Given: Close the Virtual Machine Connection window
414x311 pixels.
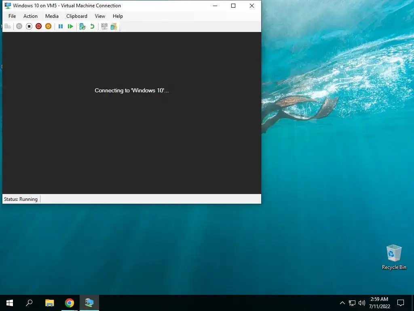Looking at the screenshot, I should coord(252,6).
